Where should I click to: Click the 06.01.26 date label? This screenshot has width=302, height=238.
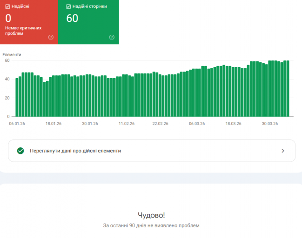(x=17, y=124)
